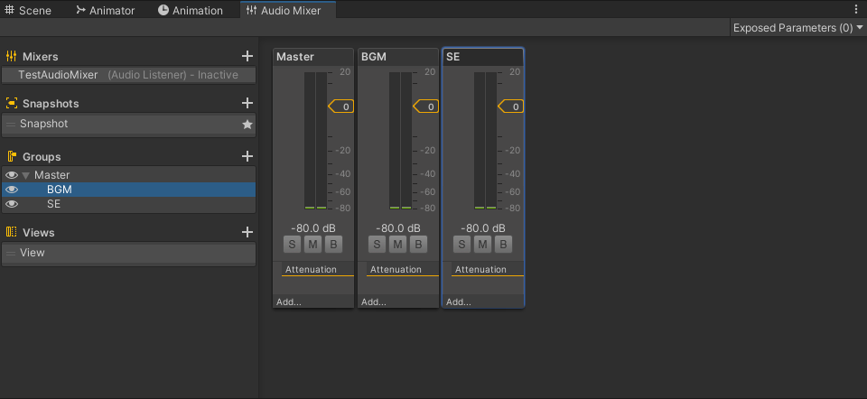This screenshot has height=399, width=867.
Task: Click the BGM channel strip header
Action: 398,57
